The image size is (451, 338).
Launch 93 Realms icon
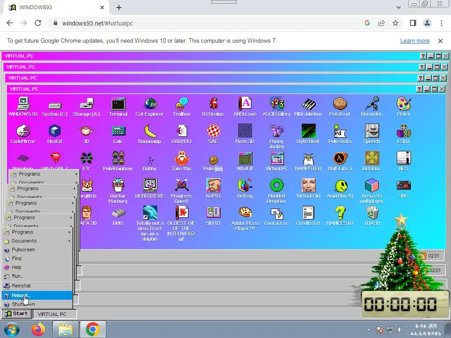(x=213, y=107)
